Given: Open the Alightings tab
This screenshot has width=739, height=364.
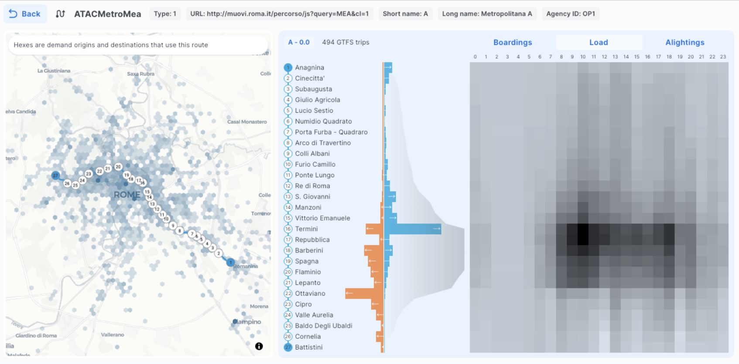Looking at the screenshot, I should pos(684,42).
